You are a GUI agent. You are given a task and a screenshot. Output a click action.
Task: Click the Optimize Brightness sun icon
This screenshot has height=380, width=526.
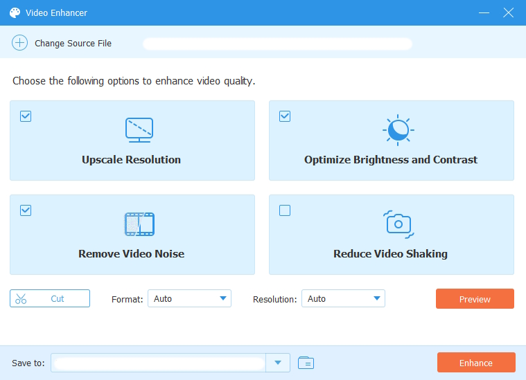pyautogui.click(x=398, y=130)
